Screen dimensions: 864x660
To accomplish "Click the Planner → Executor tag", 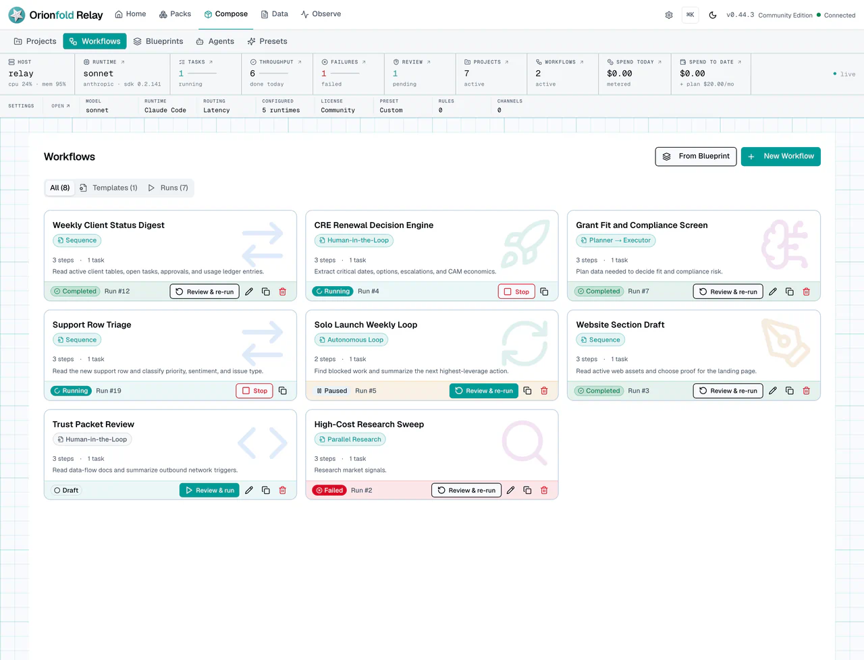I will click(x=616, y=240).
